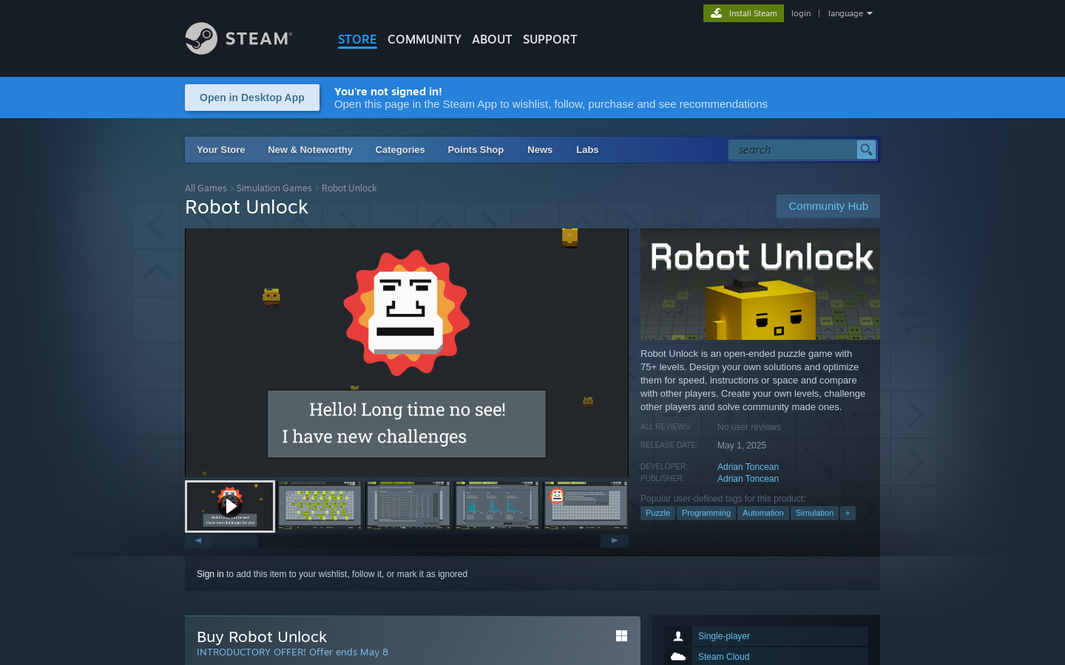1065x665 pixels.
Task: Click developer Adrian Toncean link
Action: coord(748,467)
